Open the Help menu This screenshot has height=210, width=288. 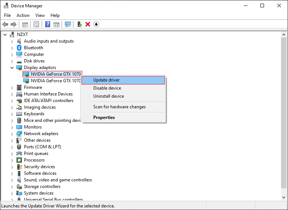55,15
